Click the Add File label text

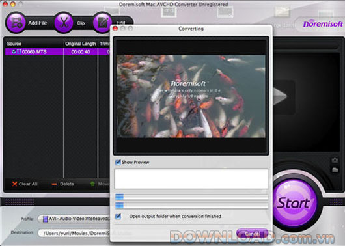38,23
